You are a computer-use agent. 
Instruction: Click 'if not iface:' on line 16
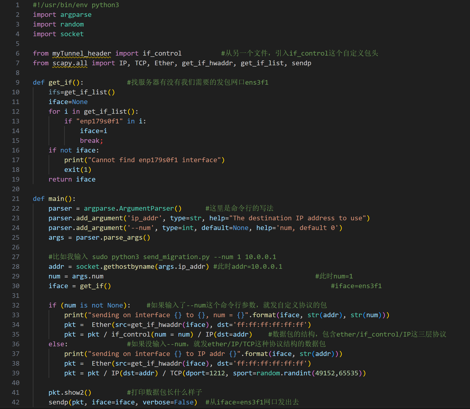74,150
